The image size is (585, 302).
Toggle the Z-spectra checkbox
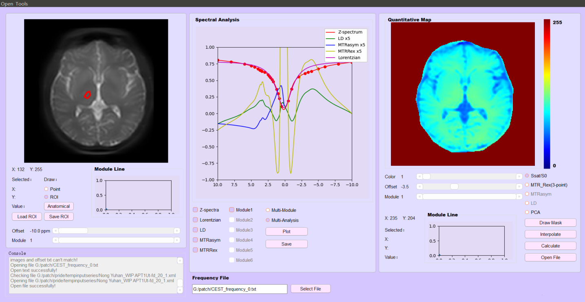pyautogui.click(x=196, y=210)
